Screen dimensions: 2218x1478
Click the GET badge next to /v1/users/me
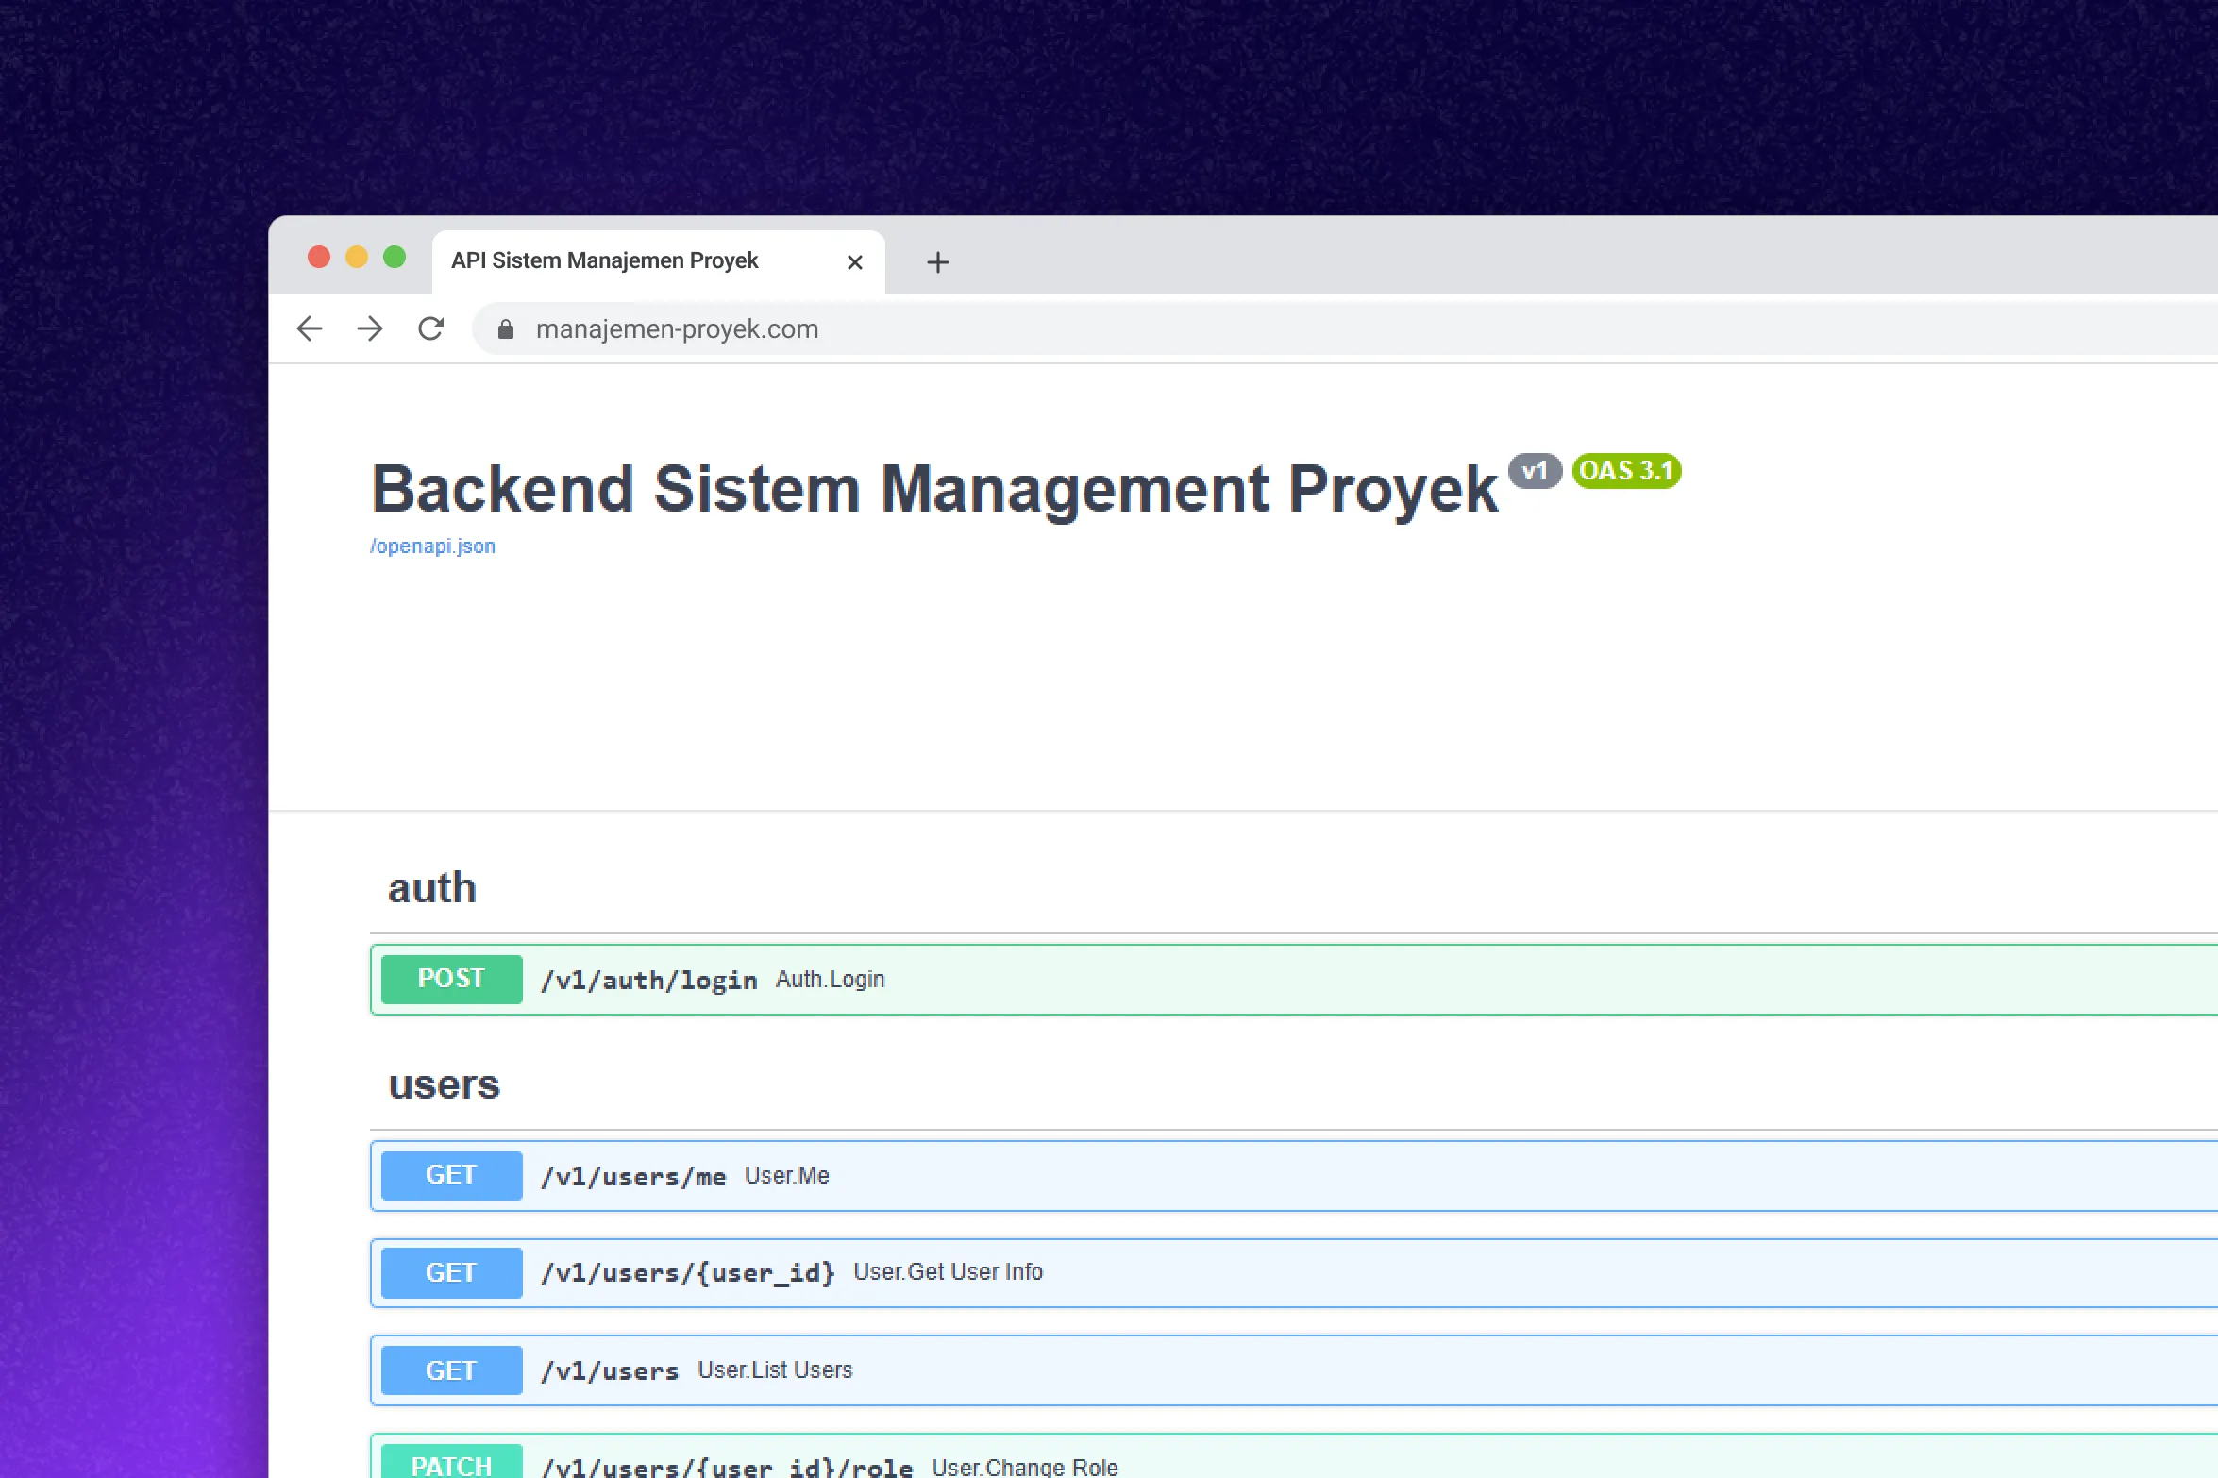tap(451, 1175)
